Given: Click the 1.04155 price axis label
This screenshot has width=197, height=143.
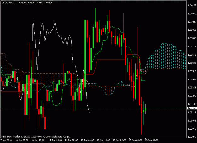Looking at the screenshot, I should pos(192,5).
